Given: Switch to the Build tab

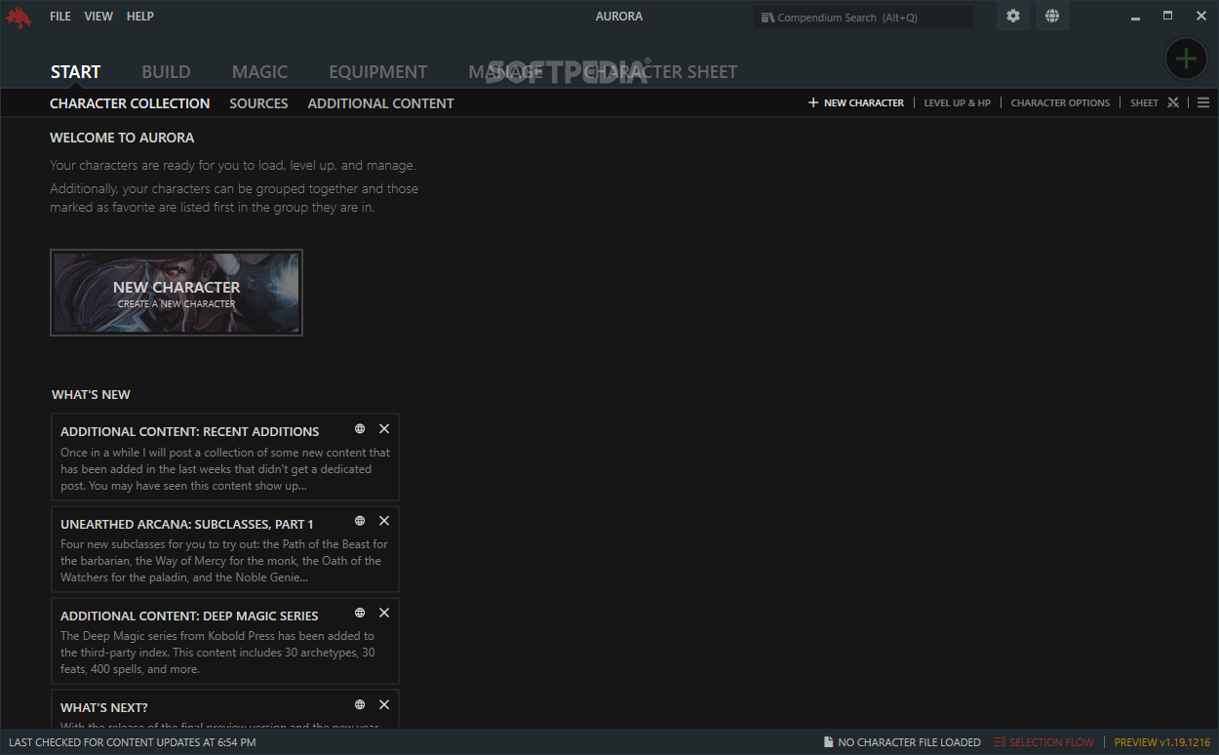Looking at the screenshot, I should pyautogui.click(x=166, y=72).
